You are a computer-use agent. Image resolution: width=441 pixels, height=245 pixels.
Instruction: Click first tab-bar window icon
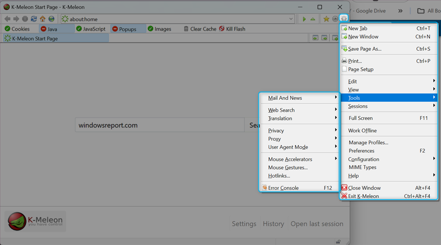coord(316,38)
